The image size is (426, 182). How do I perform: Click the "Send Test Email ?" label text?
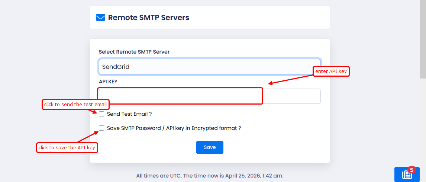point(129,114)
